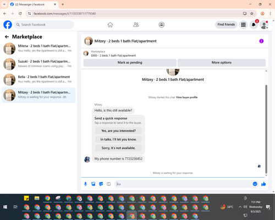View site information icon in address bar

pyautogui.click(x=30, y=14)
